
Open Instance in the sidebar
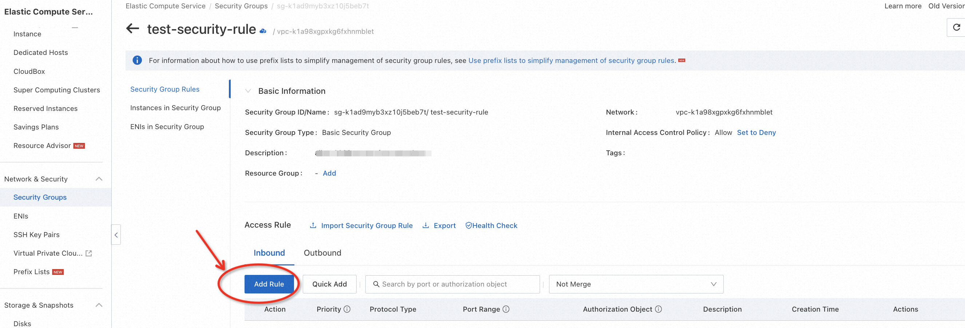(x=27, y=34)
